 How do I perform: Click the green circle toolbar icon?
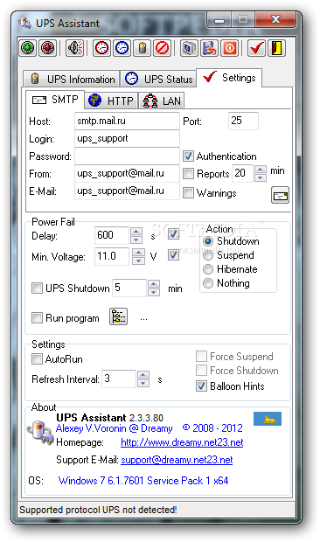point(28,48)
